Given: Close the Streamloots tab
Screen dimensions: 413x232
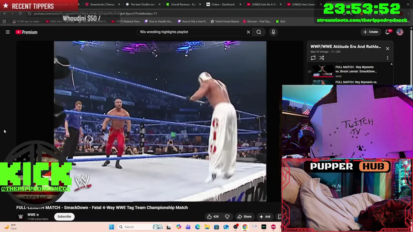Looking at the screenshot, I should click(119, 5).
